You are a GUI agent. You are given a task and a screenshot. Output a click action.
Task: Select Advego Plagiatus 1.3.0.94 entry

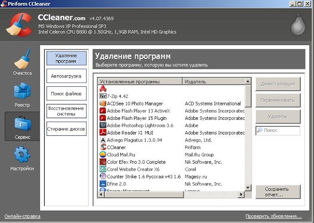[134, 140]
